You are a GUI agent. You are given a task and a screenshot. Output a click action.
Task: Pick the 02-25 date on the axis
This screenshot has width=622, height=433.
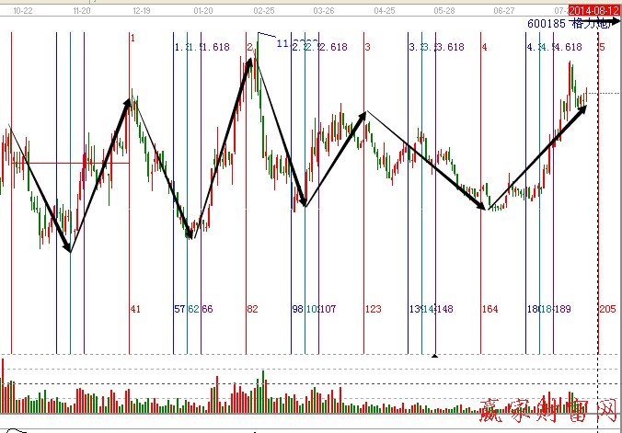pos(264,10)
